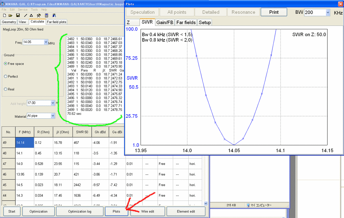Click the Speculation button
Viewport: 344px width, 218px height.
point(142,12)
